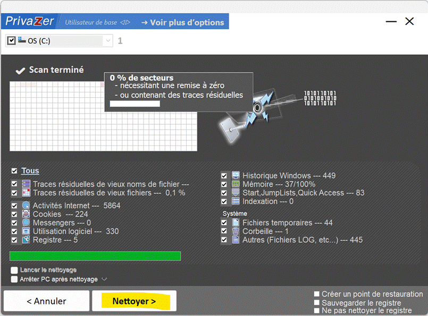
Task: Click Autres (Fichiers LOG, etc...) --- 445
Action: (303, 240)
